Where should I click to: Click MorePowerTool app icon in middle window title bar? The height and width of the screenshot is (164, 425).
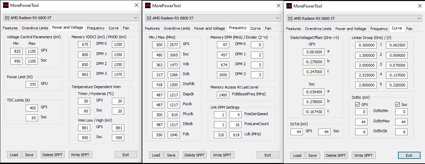pyautogui.click(x=148, y=5)
